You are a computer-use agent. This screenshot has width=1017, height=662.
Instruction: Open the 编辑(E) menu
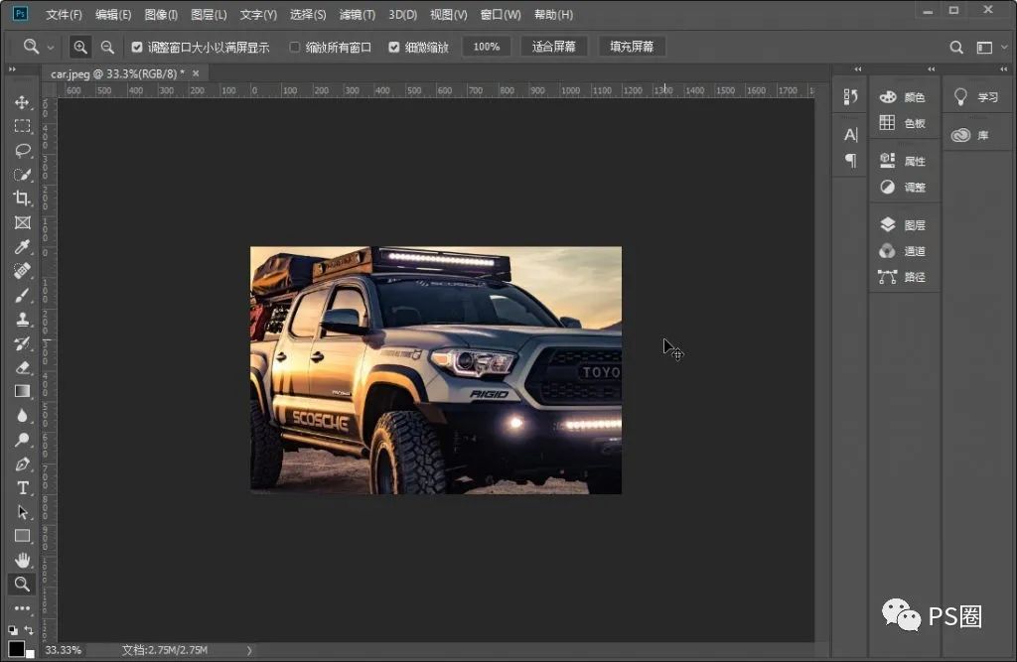(113, 14)
